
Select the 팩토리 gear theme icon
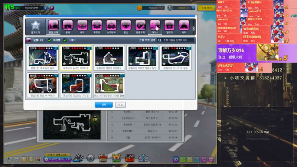97,27
